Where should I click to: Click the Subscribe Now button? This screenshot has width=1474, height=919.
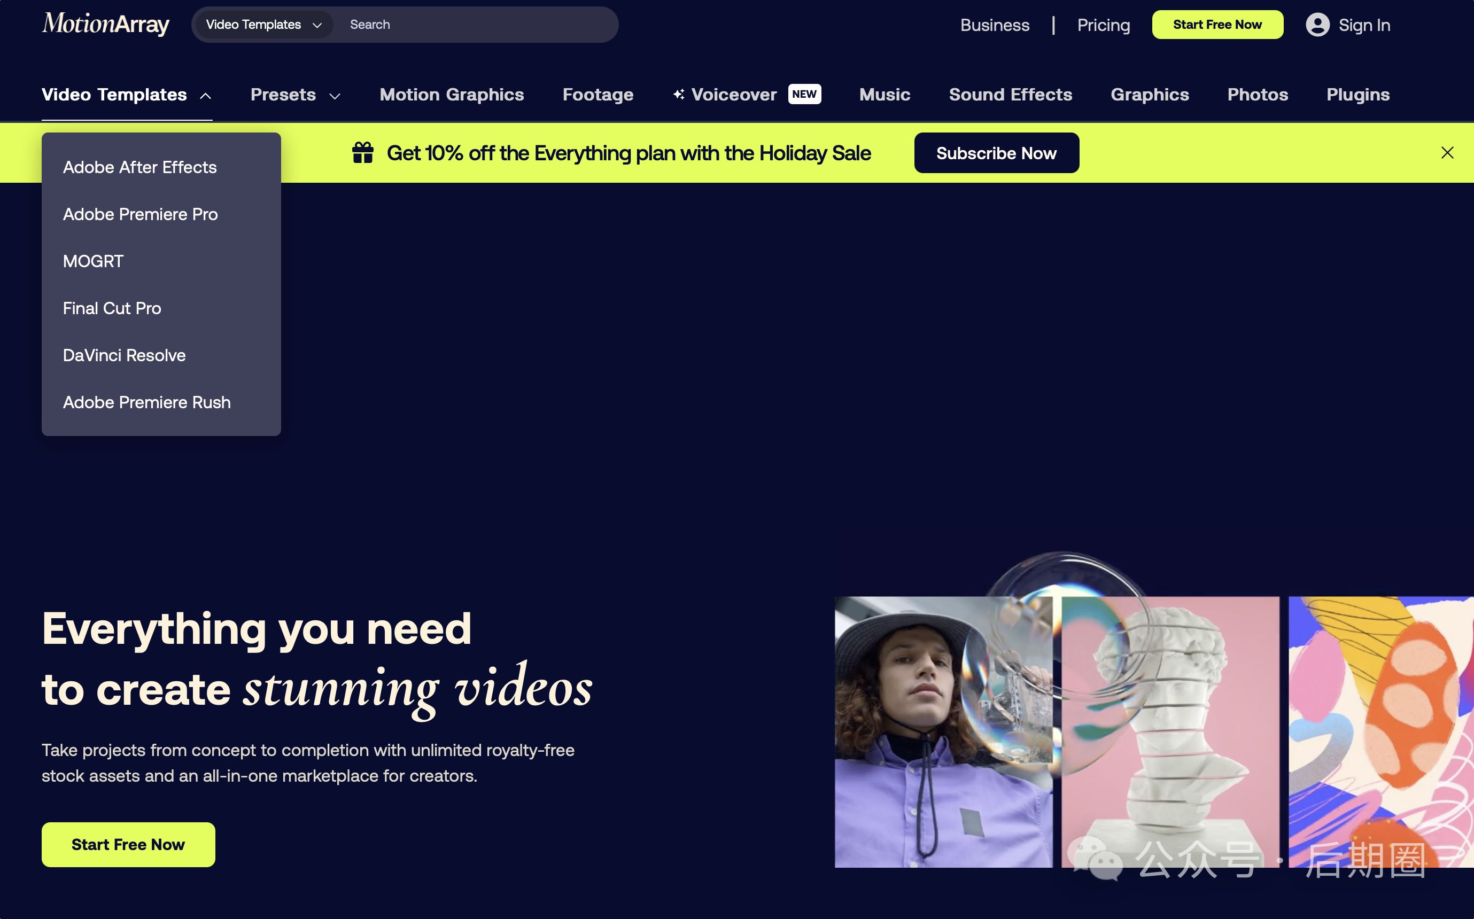click(x=996, y=153)
